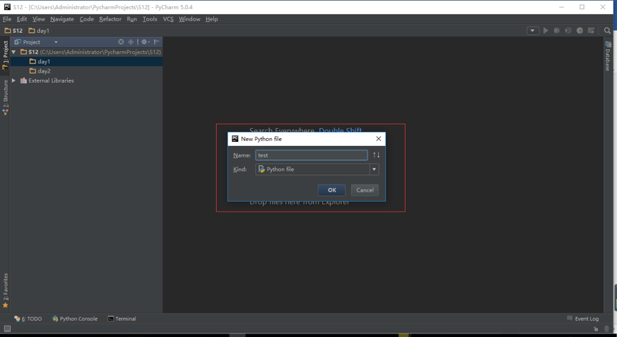This screenshot has width=617, height=337.
Task: Click day1 in the navigation breadcrumb
Action: [39, 30]
